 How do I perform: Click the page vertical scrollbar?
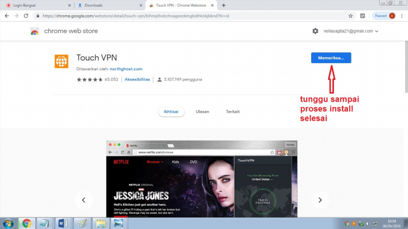pyautogui.click(x=406, y=66)
